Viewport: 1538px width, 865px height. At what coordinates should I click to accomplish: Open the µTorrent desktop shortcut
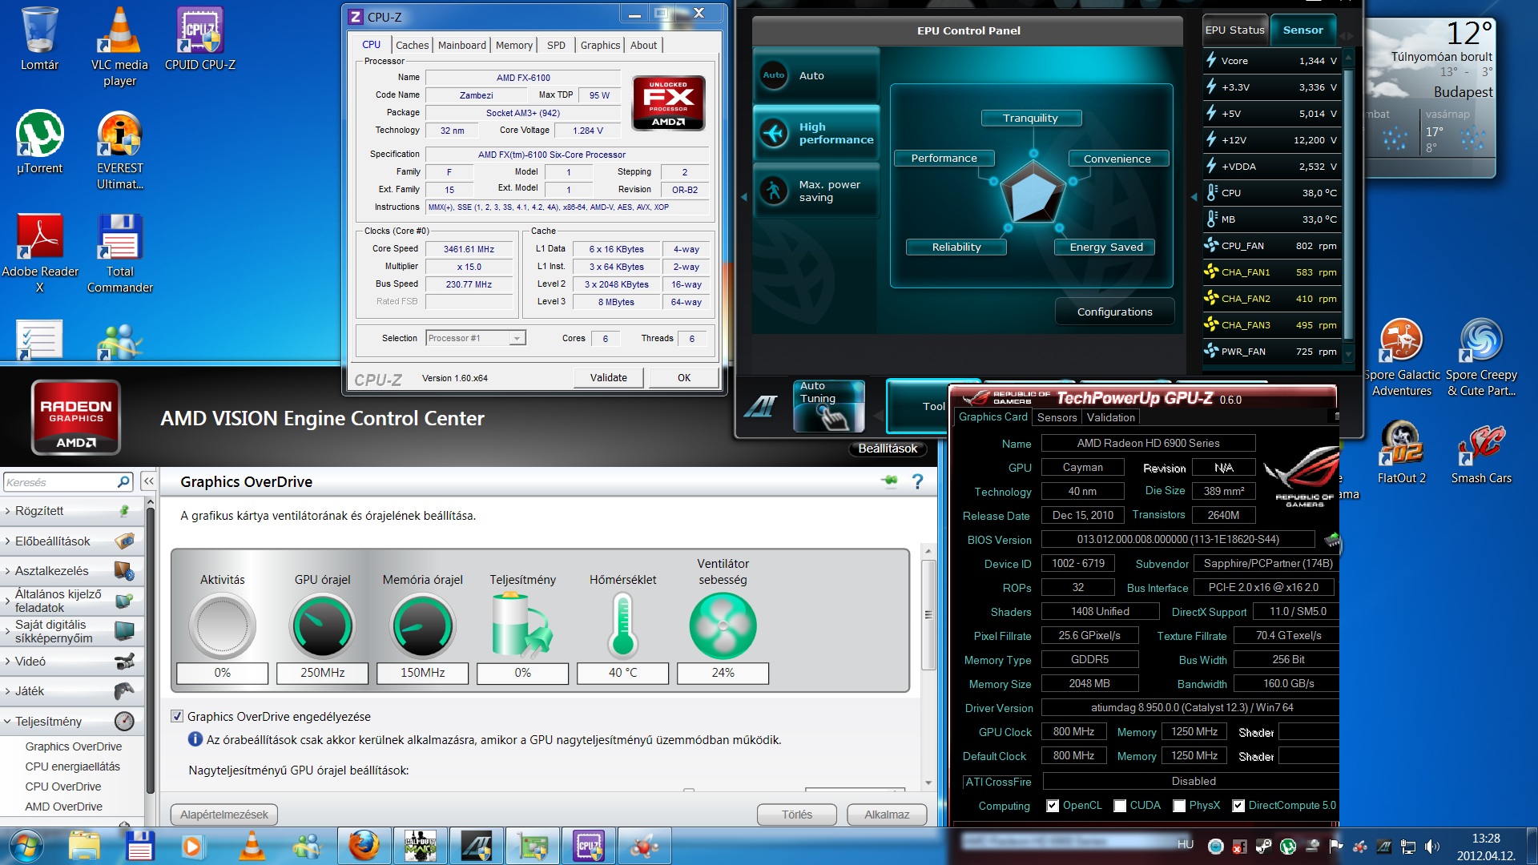[x=39, y=142]
